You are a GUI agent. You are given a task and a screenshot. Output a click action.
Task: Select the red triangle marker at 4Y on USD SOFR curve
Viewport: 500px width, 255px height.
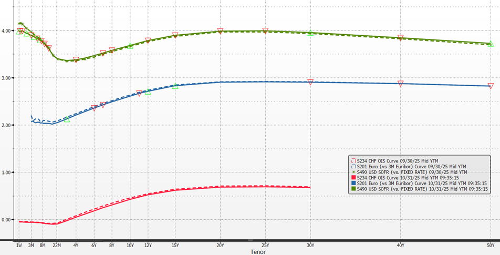point(76,60)
